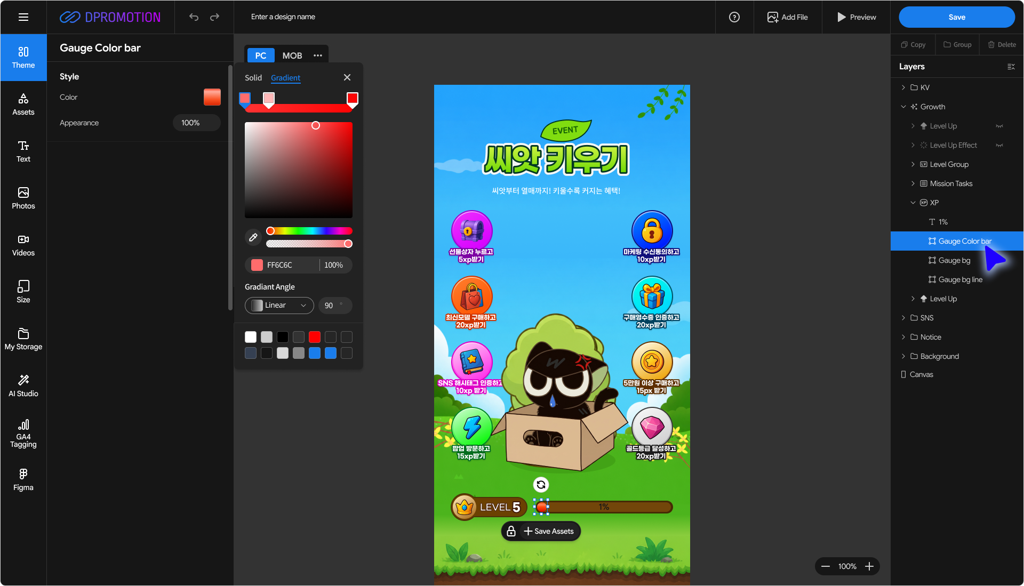Viewport: 1024px width, 586px height.
Task: Zoom out with the minus icon
Action: [x=826, y=566]
